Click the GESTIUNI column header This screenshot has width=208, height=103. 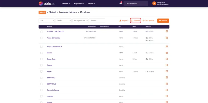pos(148,27)
